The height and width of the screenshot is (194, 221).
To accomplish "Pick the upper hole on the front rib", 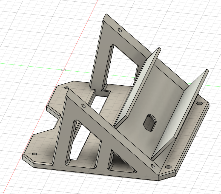I will pyautogui.click(x=83, y=106).
